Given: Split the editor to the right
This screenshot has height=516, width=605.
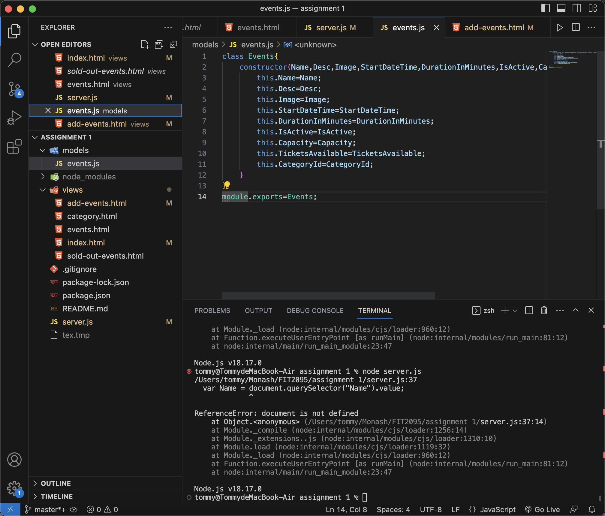Looking at the screenshot, I should 576,27.
